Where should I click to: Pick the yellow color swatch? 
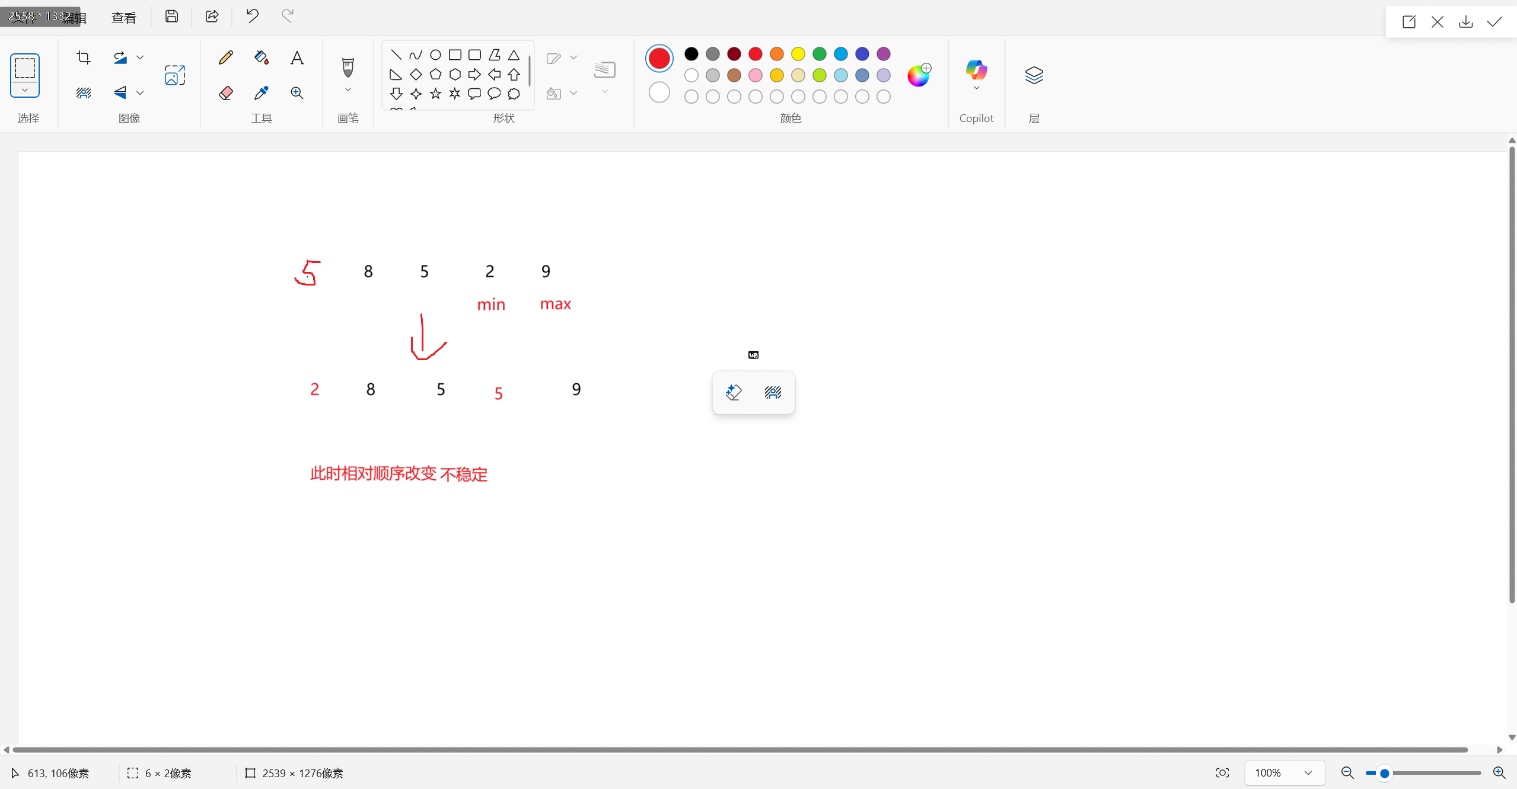798,54
